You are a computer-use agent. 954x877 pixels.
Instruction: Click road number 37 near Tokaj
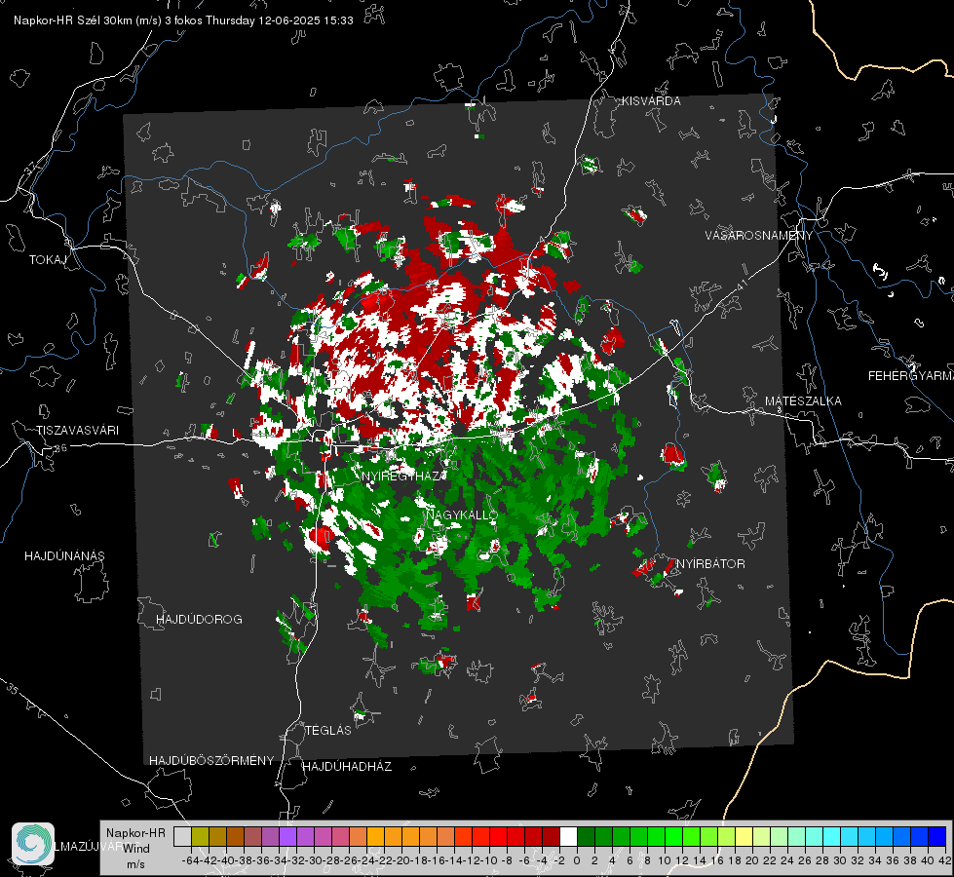[x=30, y=168]
